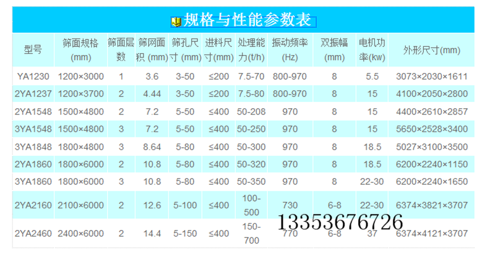This screenshot has height=259, width=495.
Task: Click the 振动频率 (Hz) column header
Action: tap(290, 50)
